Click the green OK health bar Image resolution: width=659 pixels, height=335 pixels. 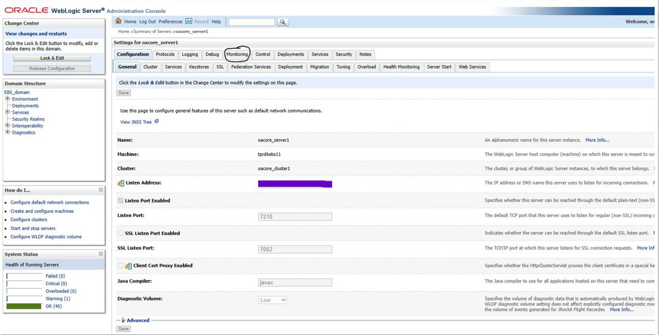(x=24, y=306)
